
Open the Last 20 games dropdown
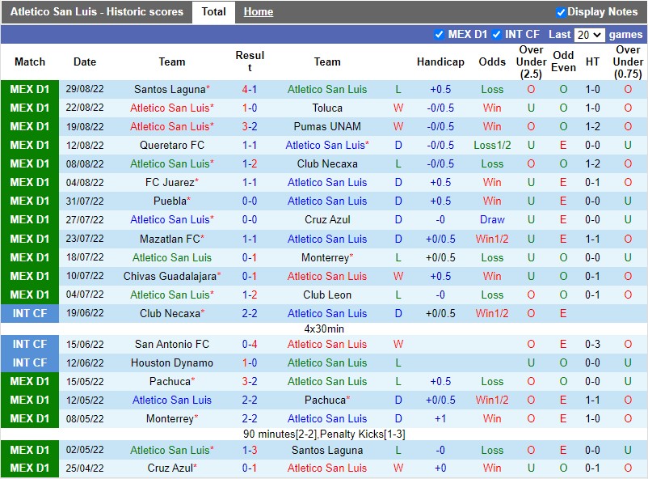[589, 35]
